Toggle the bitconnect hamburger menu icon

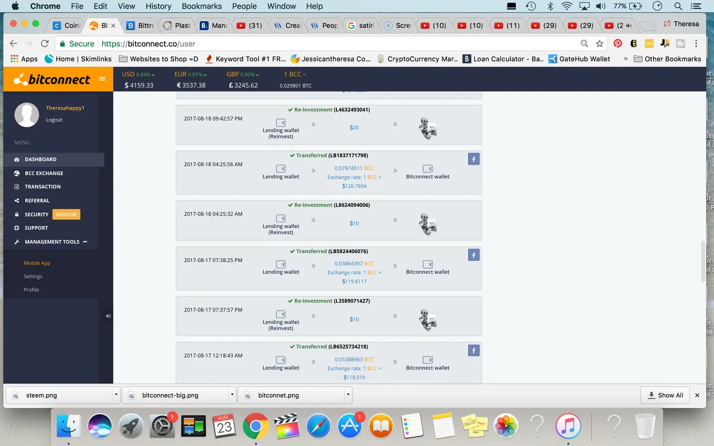(102, 79)
